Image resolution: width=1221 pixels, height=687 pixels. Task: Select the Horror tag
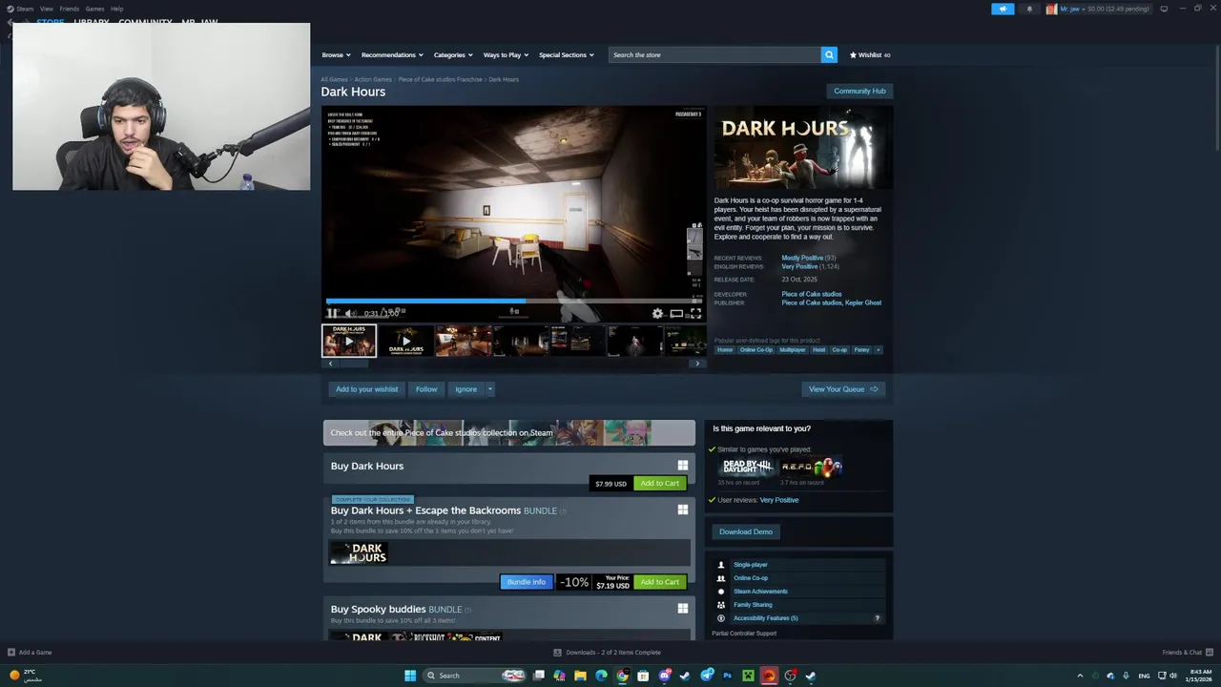[725, 349]
